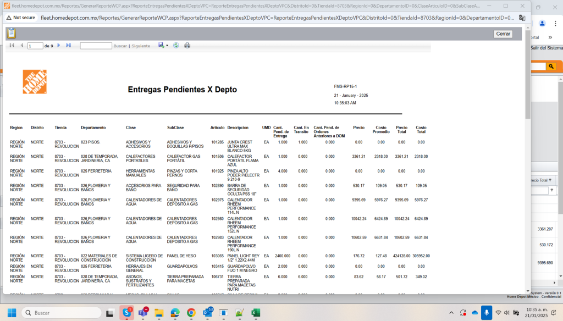
Task: Open Outlook from the taskbar
Action: click(208, 312)
